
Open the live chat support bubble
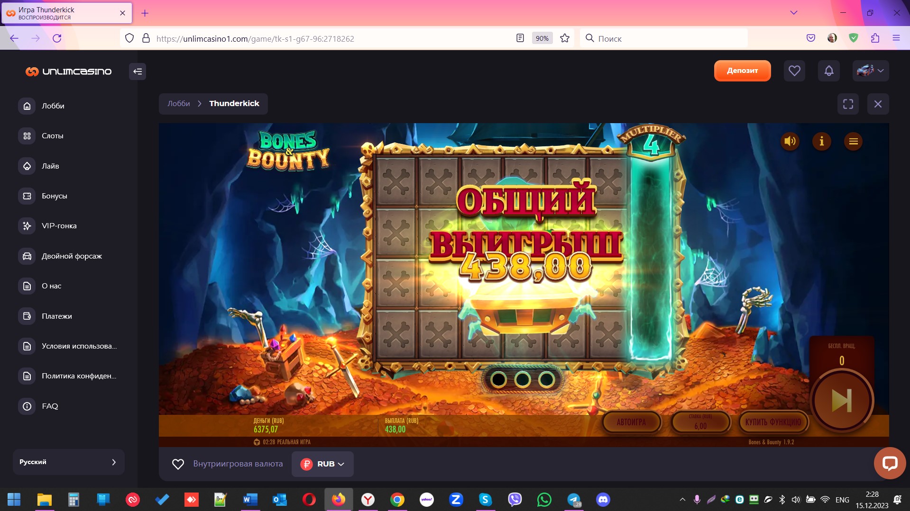[x=889, y=463]
